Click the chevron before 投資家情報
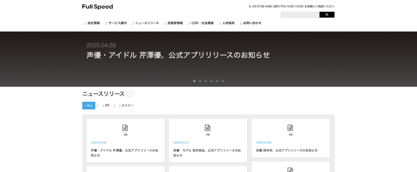Screen dimensions: 417x172 pos(165,23)
